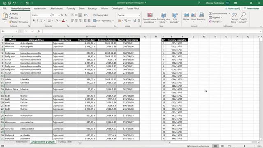Open the Calibri font name dropdown

[x=50, y=15]
